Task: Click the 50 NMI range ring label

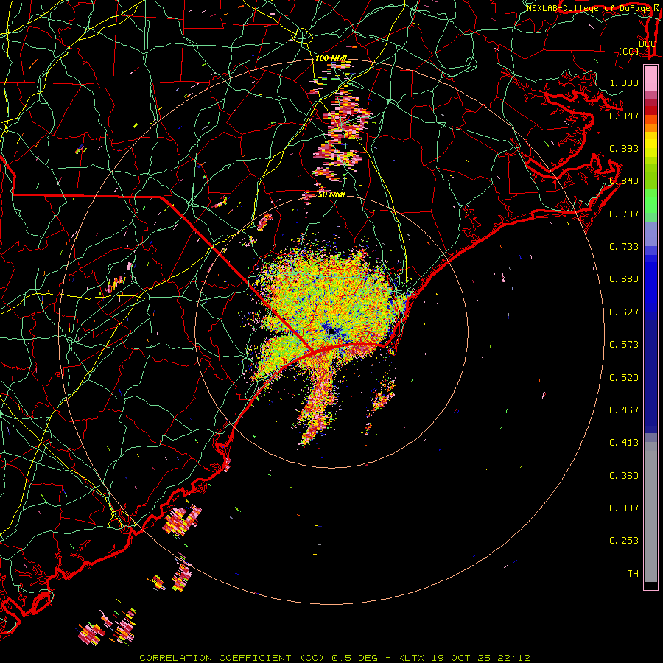Action: (331, 195)
